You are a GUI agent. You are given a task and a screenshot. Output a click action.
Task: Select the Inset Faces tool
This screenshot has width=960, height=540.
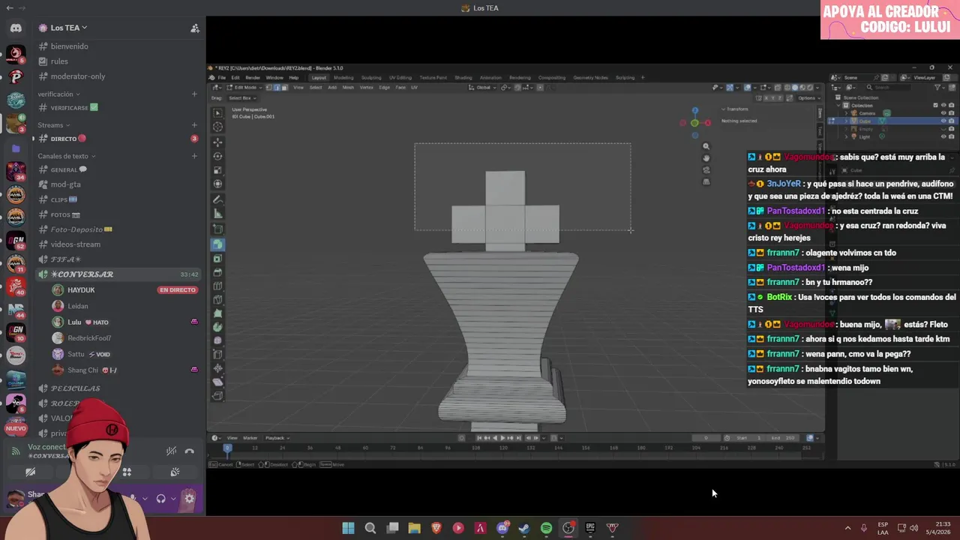[217, 259]
